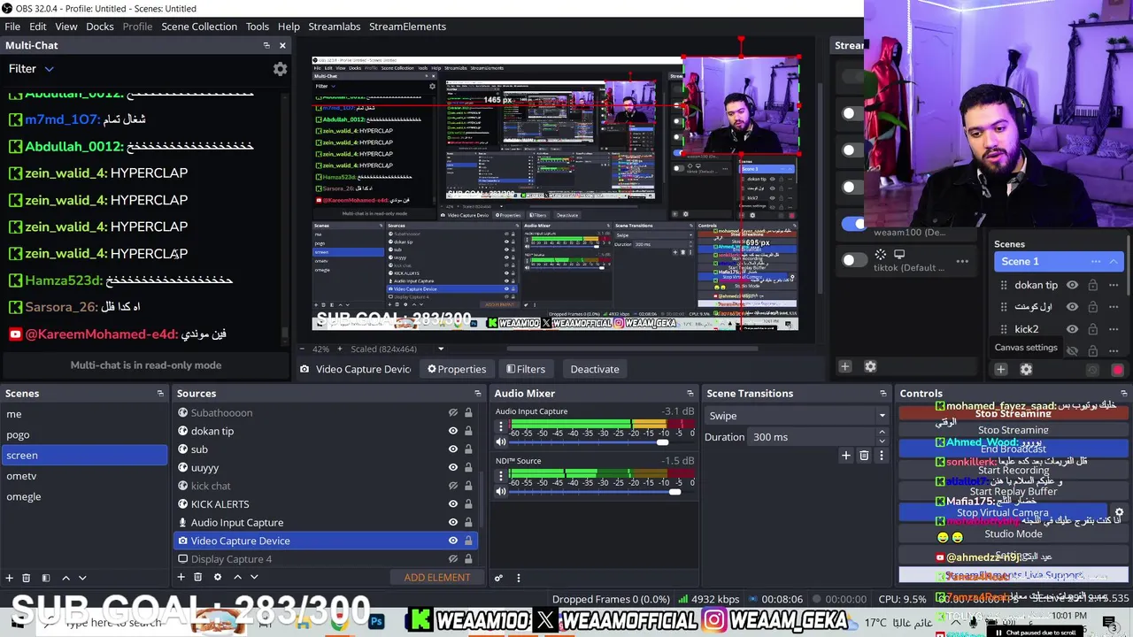Open the Scene 1 three-dot options menu
The height and width of the screenshot is (637, 1133).
(1096, 261)
